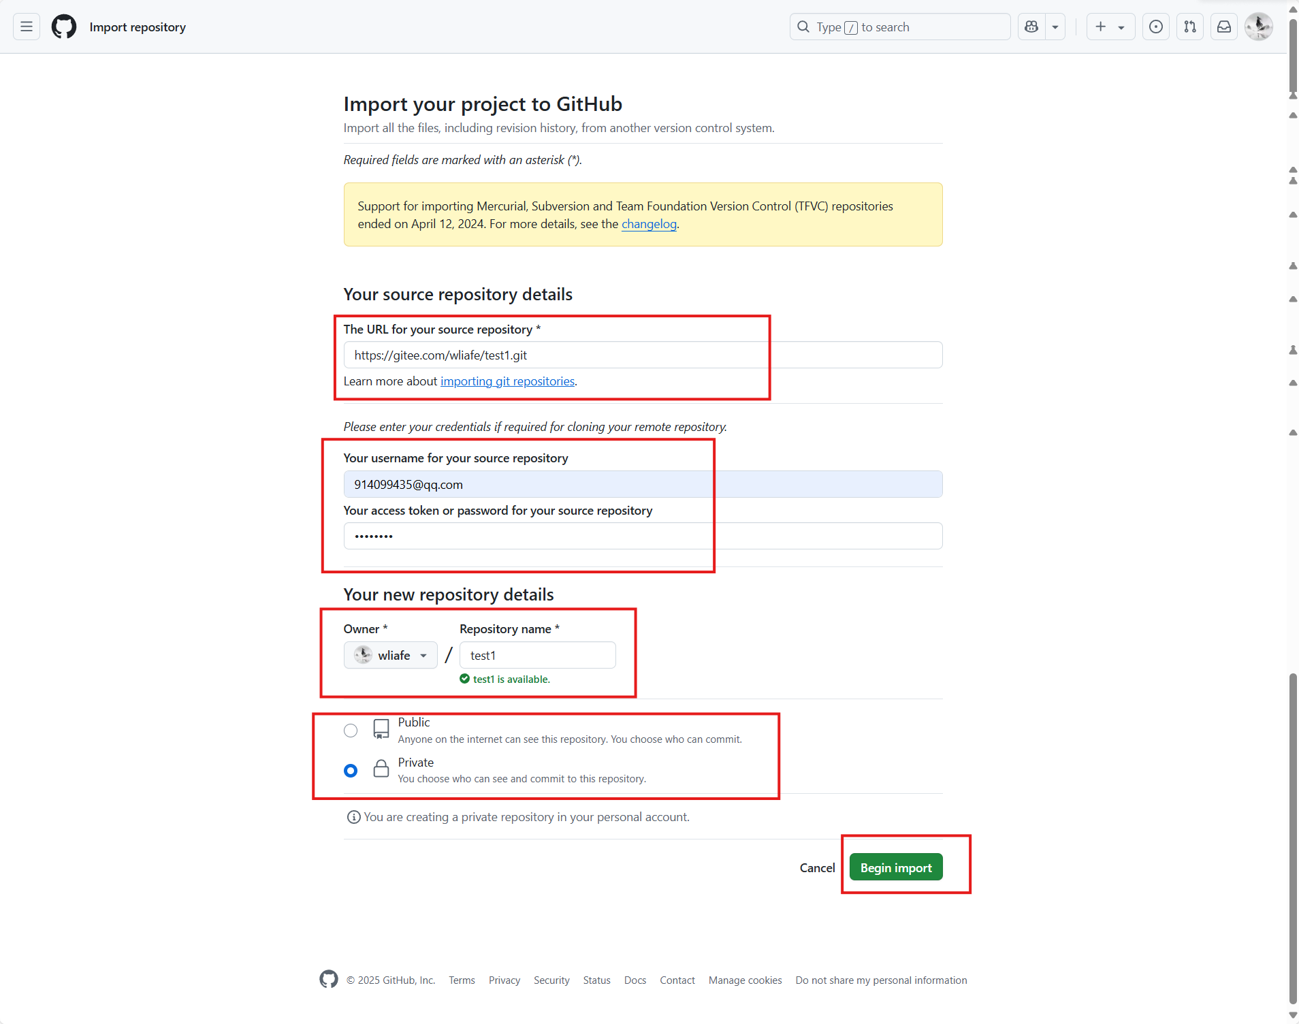Image resolution: width=1299 pixels, height=1024 pixels.
Task: Open the changelog link
Action: click(649, 224)
